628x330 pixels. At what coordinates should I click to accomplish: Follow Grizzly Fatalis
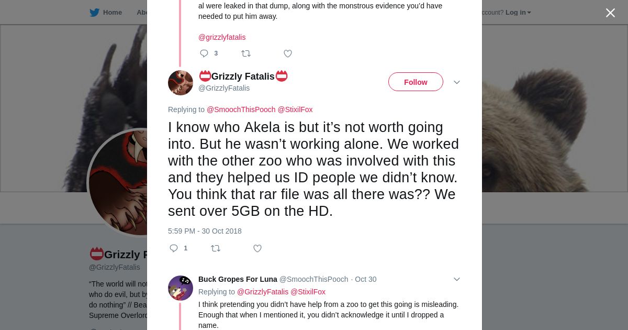coord(416,82)
